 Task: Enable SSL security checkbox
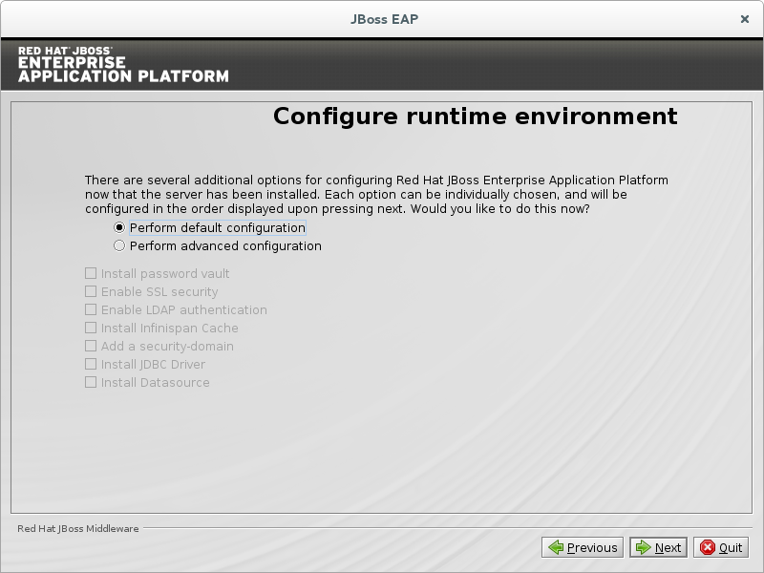(x=91, y=292)
